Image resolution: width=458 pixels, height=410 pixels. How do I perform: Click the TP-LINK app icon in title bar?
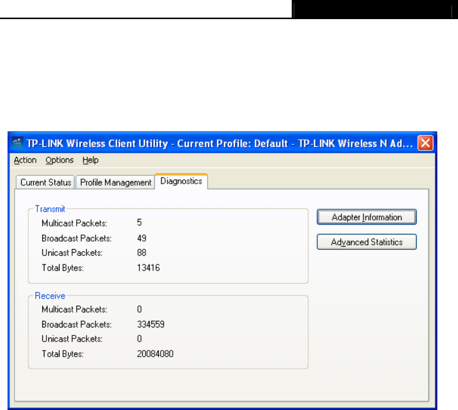[17, 143]
